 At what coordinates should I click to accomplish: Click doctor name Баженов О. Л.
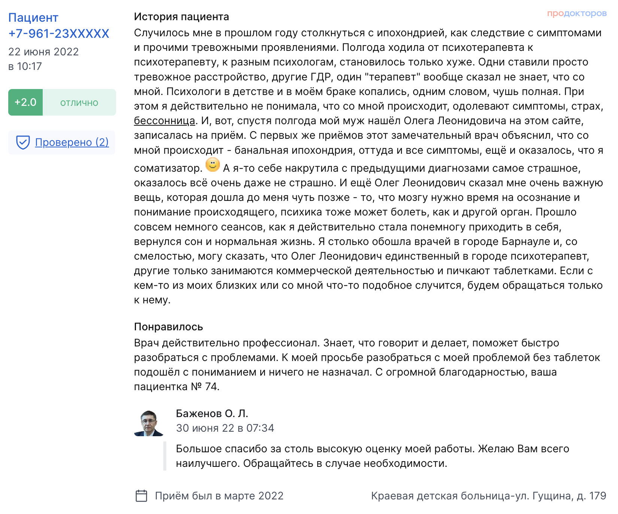point(212,413)
